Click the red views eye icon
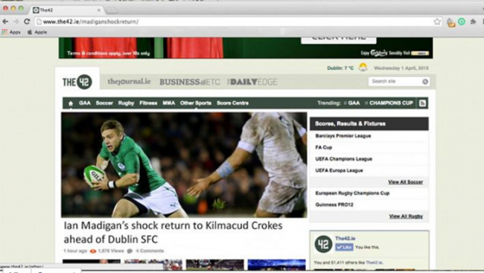 coord(92,251)
